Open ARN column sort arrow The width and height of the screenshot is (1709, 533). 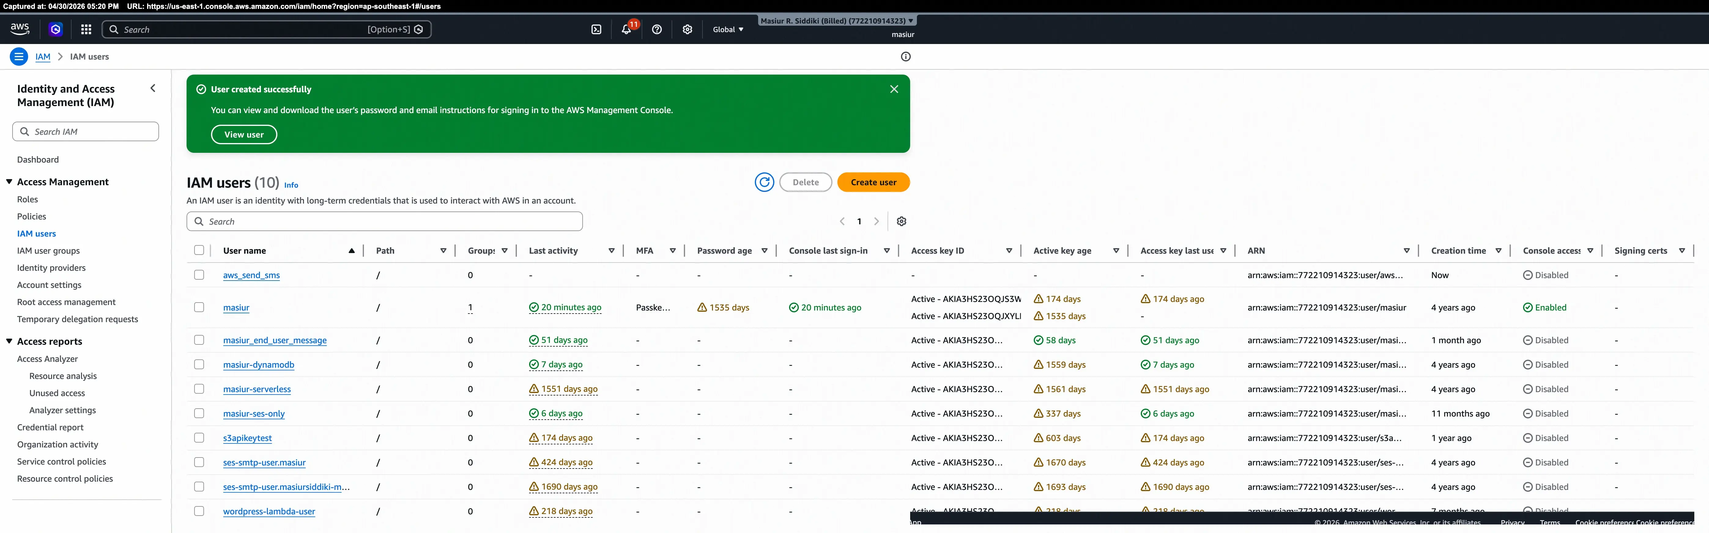(x=1407, y=251)
